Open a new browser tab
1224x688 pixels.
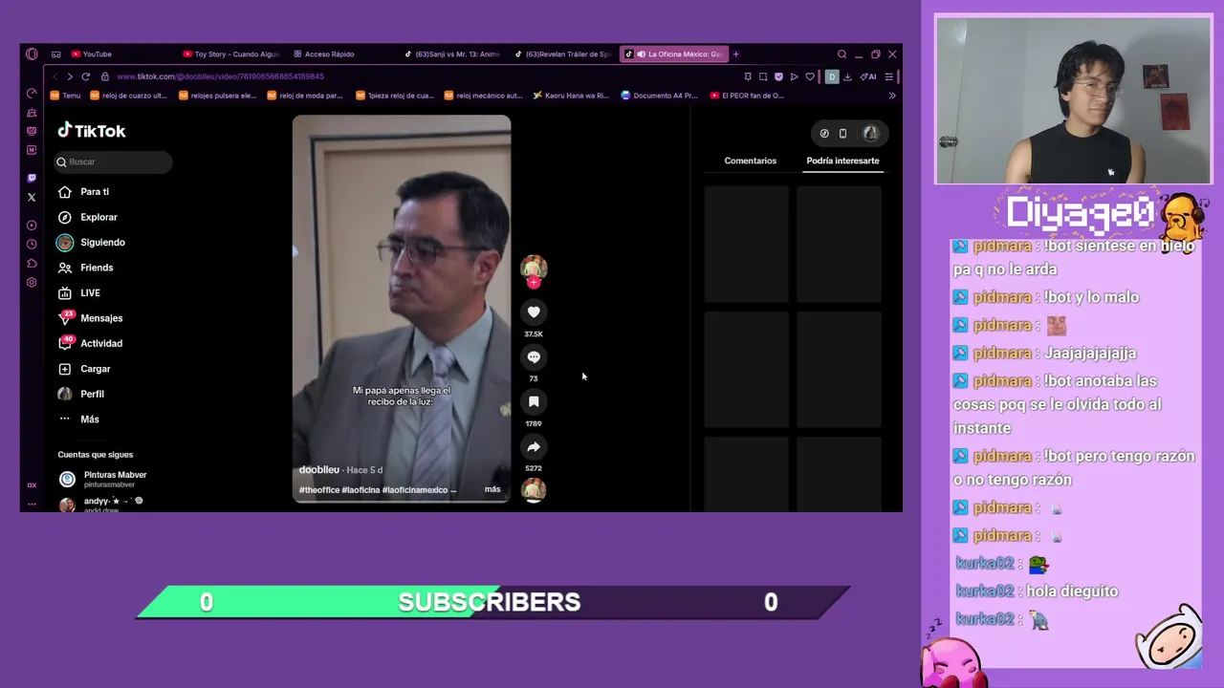pyautogui.click(x=735, y=54)
